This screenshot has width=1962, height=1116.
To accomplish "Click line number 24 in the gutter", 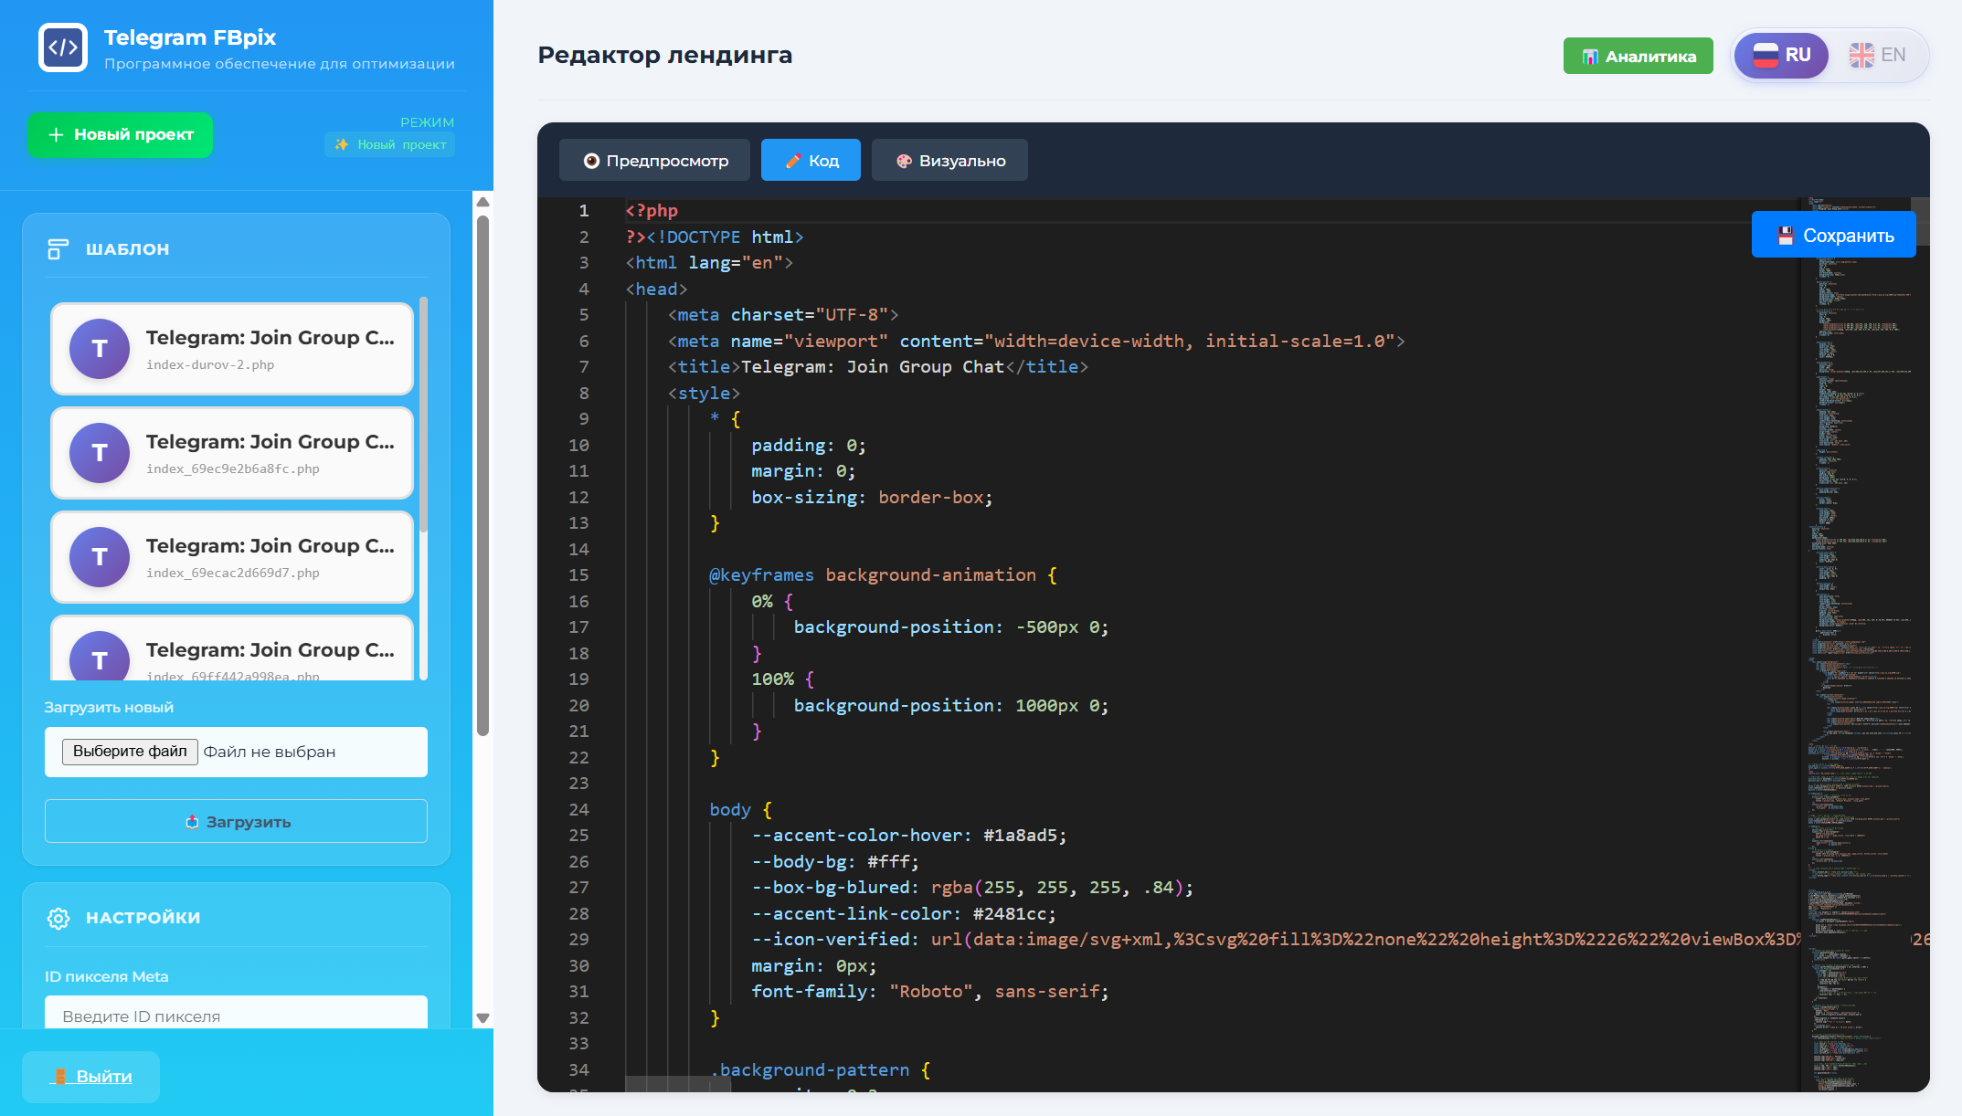I will pos(578,810).
